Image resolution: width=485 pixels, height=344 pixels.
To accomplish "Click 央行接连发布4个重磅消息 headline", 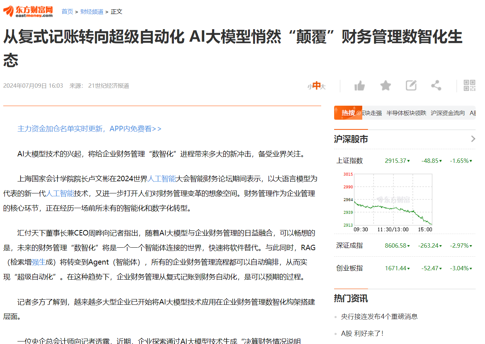I will point(379,316).
